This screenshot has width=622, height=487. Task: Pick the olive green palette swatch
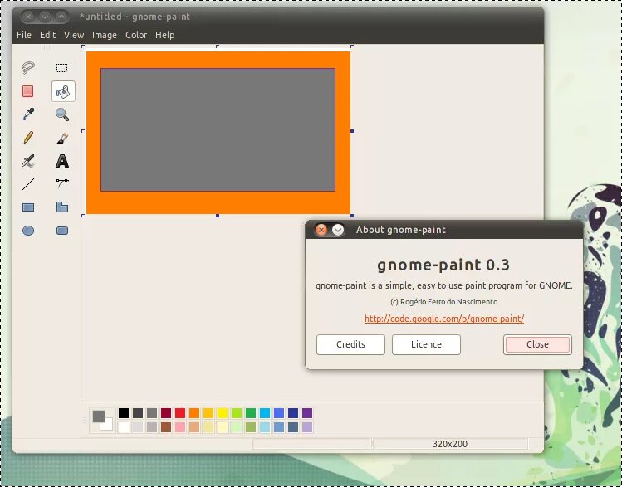coord(251,427)
